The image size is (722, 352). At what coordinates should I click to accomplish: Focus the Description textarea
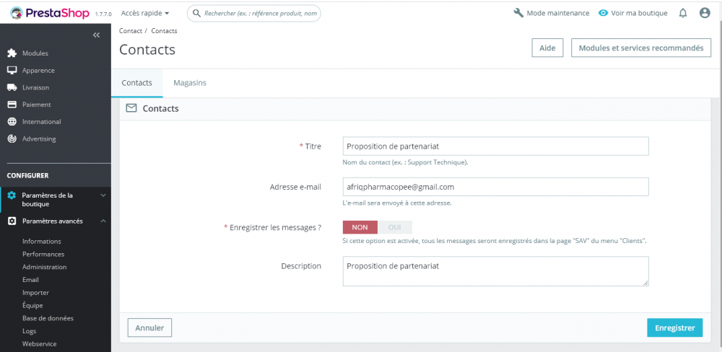coord(495,271)
